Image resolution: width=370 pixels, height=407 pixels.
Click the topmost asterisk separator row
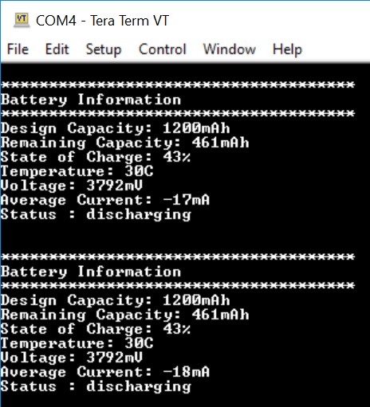click(x=178, y=85)
